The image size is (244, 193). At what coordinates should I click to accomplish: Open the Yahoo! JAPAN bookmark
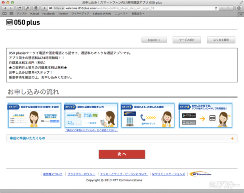click(x=102, y=13)
